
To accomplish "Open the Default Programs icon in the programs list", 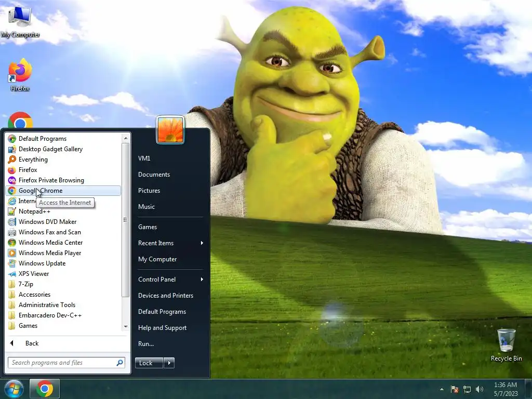I will click(x=12, y=138).
